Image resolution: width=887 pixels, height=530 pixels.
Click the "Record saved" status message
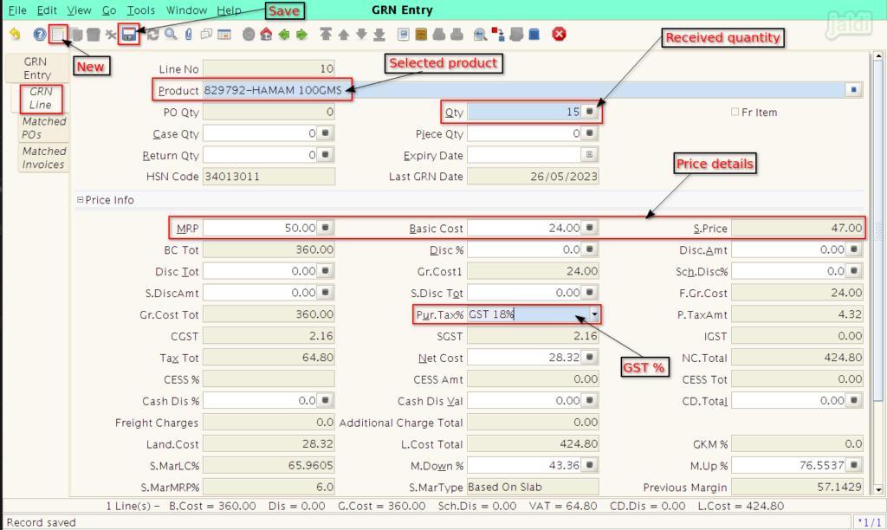point(42,523)
